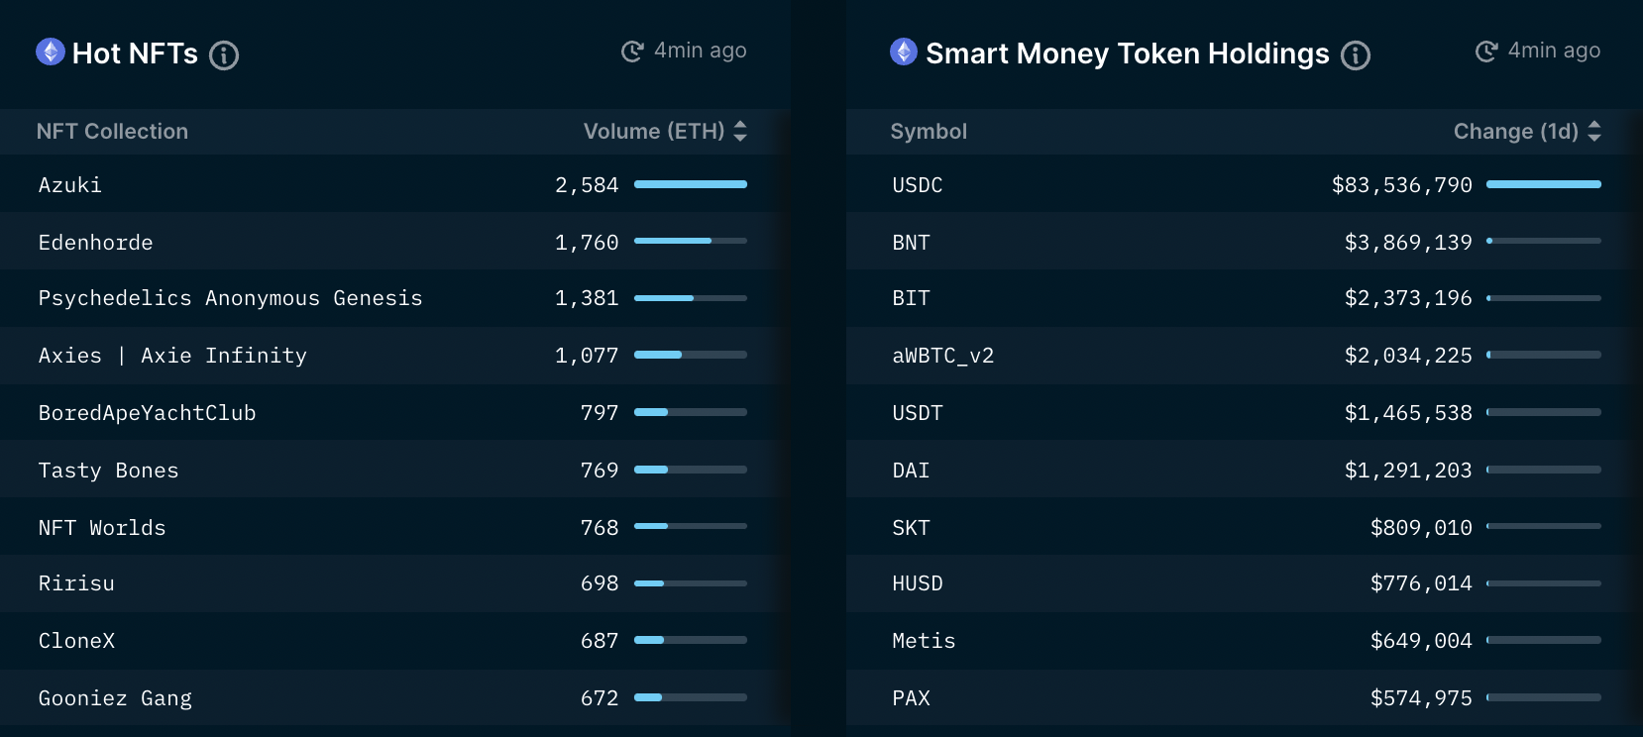The height and width of the screenshot is (737, 1643).
Task: View the Edenhorde collection
Action: (x=95, y=242)
